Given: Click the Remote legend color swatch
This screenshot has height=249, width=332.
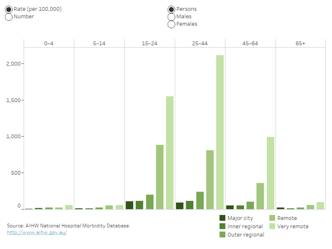Looking at the screenshot, I should pyautogui.click(x=273, y=218).
